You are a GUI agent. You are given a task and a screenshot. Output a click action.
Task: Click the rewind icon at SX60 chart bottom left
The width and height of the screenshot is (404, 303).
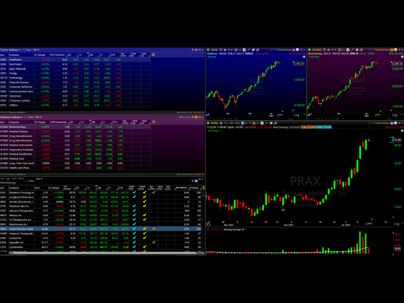208,115
